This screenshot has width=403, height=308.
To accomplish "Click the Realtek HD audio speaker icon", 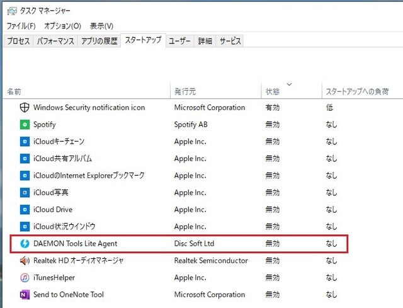I will click(25, 261).
